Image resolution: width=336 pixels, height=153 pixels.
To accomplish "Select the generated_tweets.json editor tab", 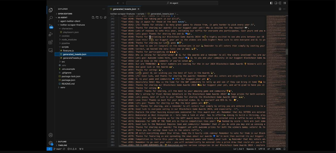I will point(124,9).
